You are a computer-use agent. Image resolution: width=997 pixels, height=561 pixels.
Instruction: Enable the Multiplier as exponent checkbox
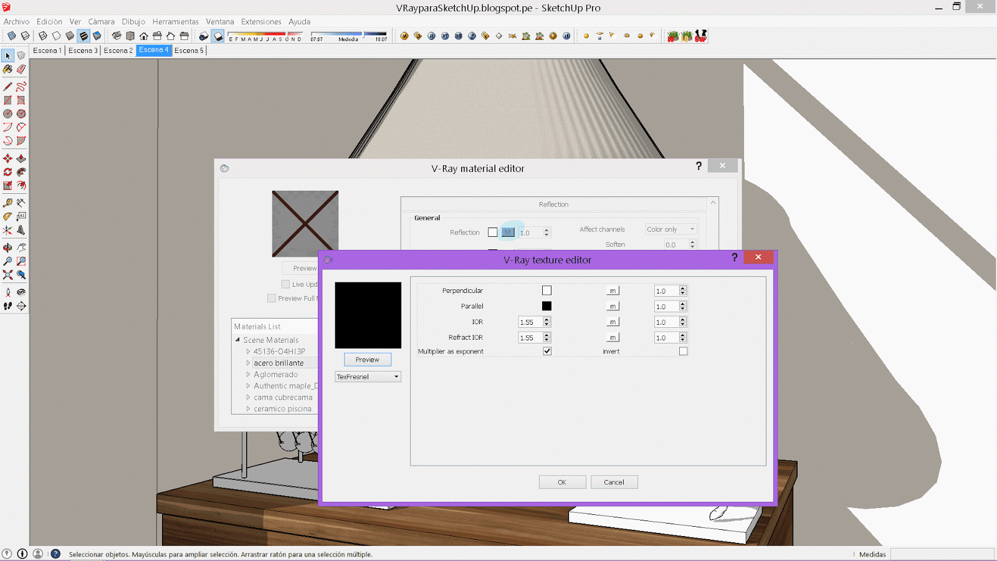point(547,351)
